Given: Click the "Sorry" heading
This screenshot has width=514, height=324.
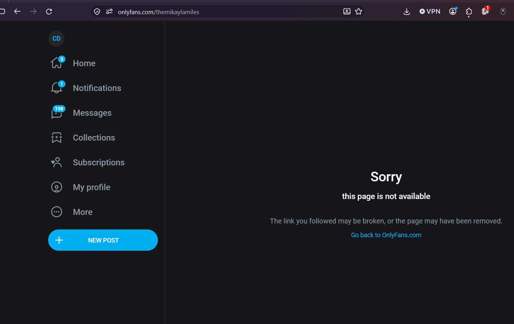Looking at the screenshot, I should pyautogui.click(x=386, y=177).
